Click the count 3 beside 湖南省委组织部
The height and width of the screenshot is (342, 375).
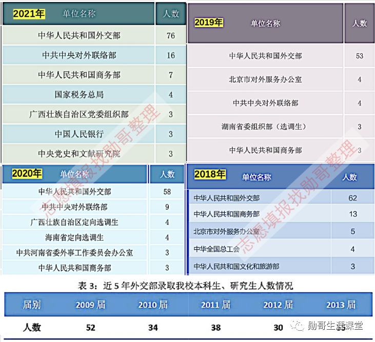360,127
